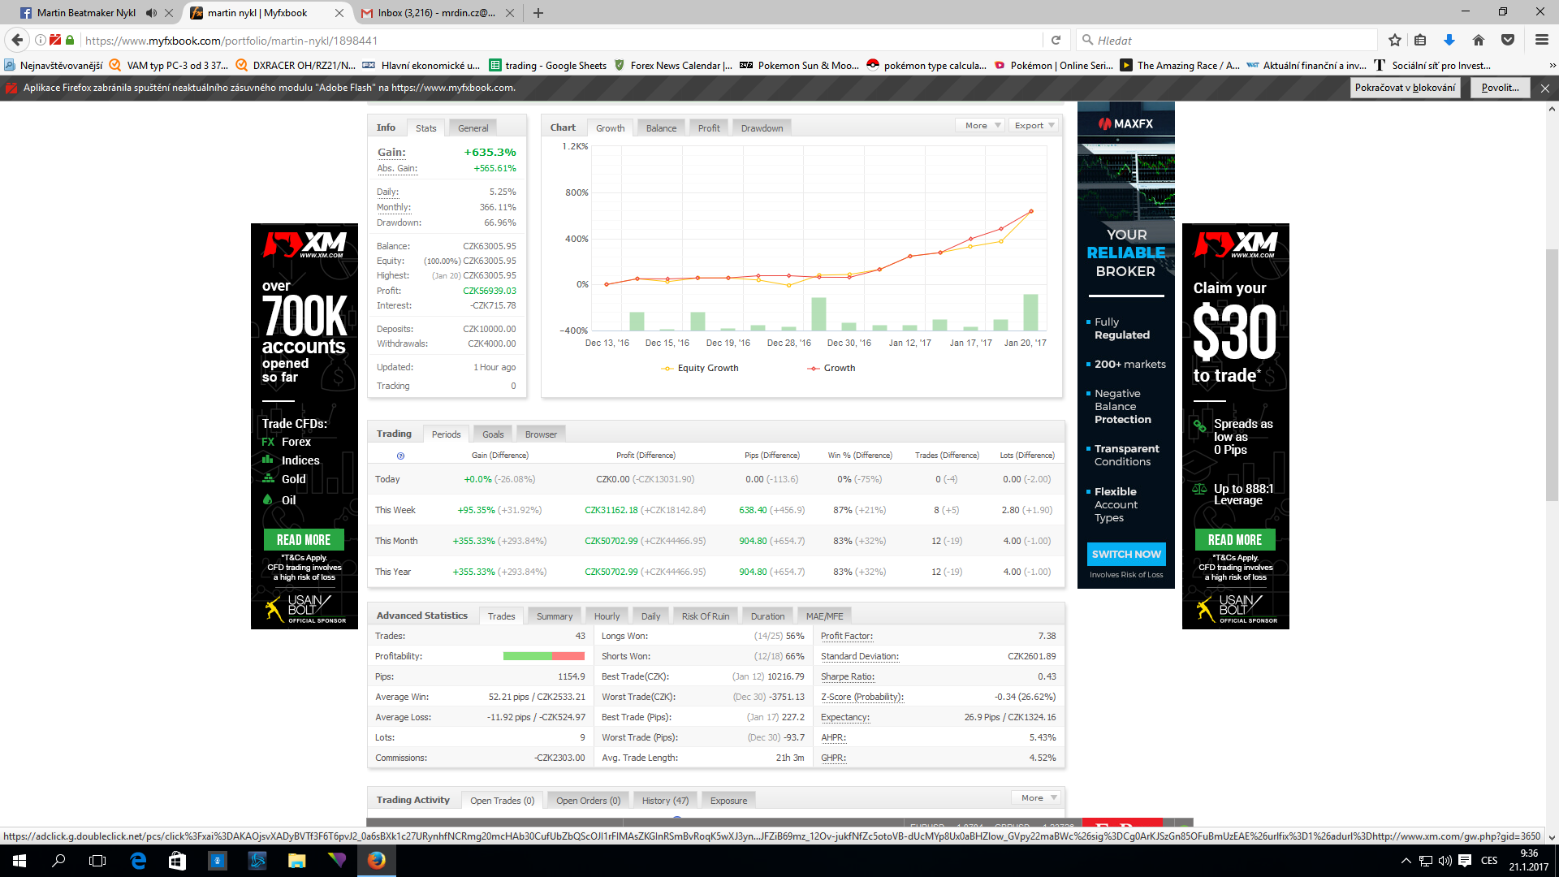Click the Profitability green-red bar
Viewport: 1559px width, 877px height.
543,656
